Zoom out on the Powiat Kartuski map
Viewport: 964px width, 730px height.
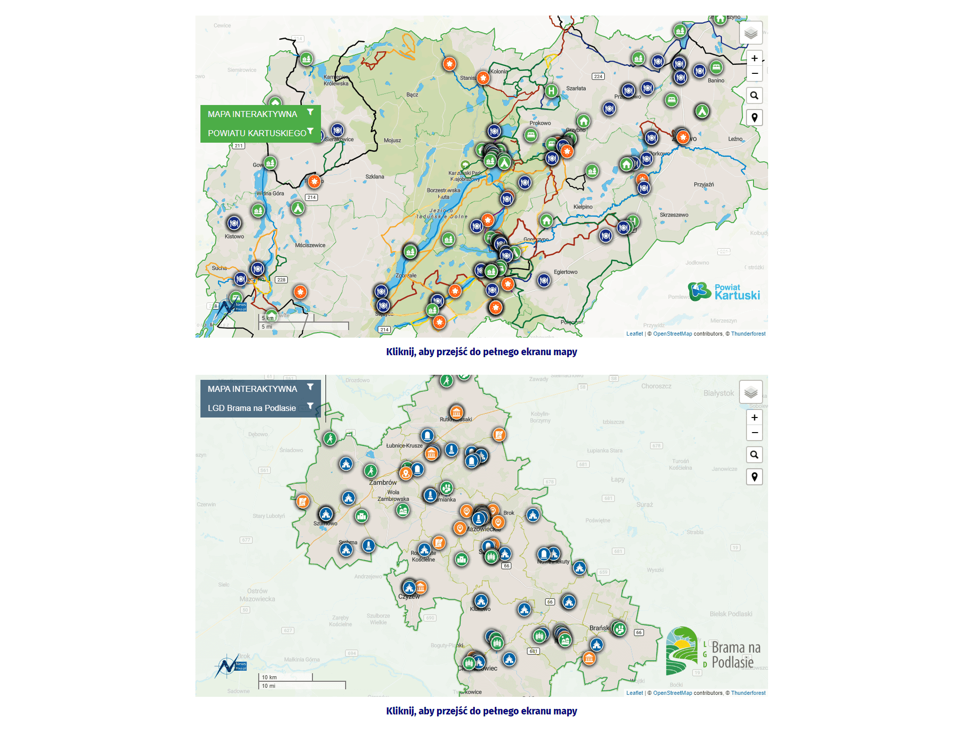(755, 73)
